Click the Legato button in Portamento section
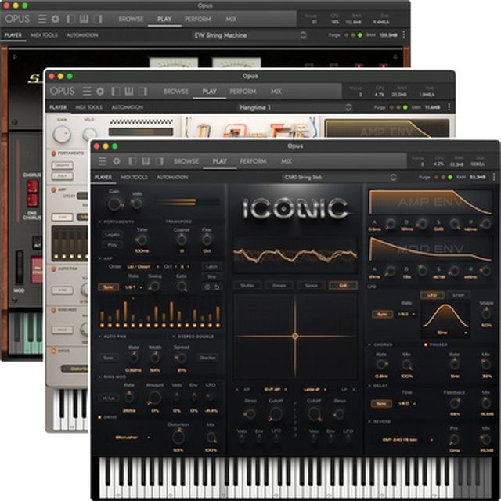 coord(112,235)
